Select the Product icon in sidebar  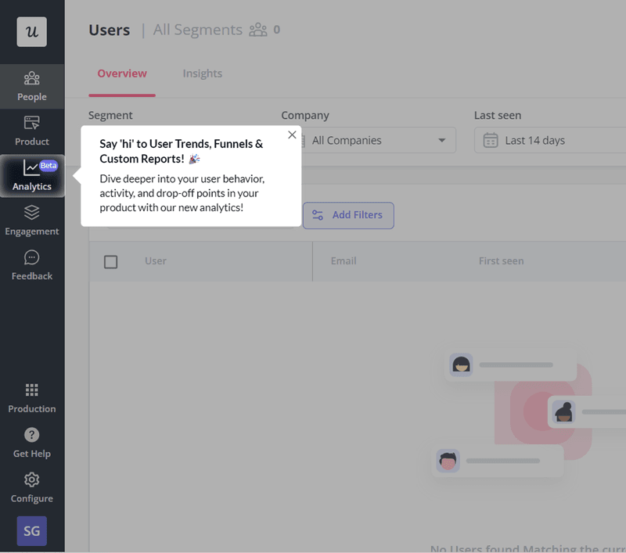[x=31, y=131]
